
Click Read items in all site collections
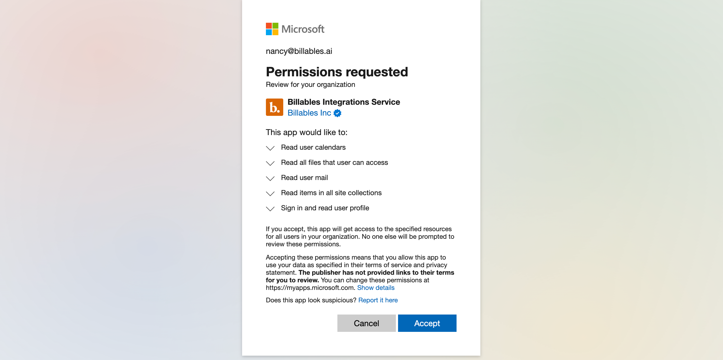(x=331, y=193)
